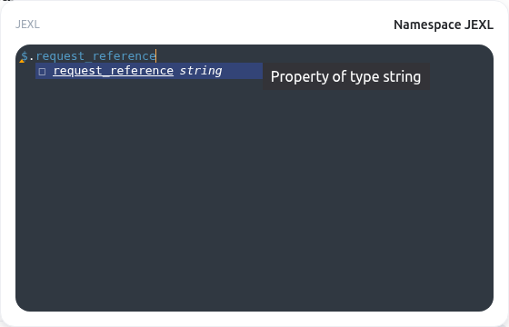This screenshot has height=327, width=509.
Task: Click the underlined word reference in the suggestion
Action: pyautogui.click(x=142, y=71)
